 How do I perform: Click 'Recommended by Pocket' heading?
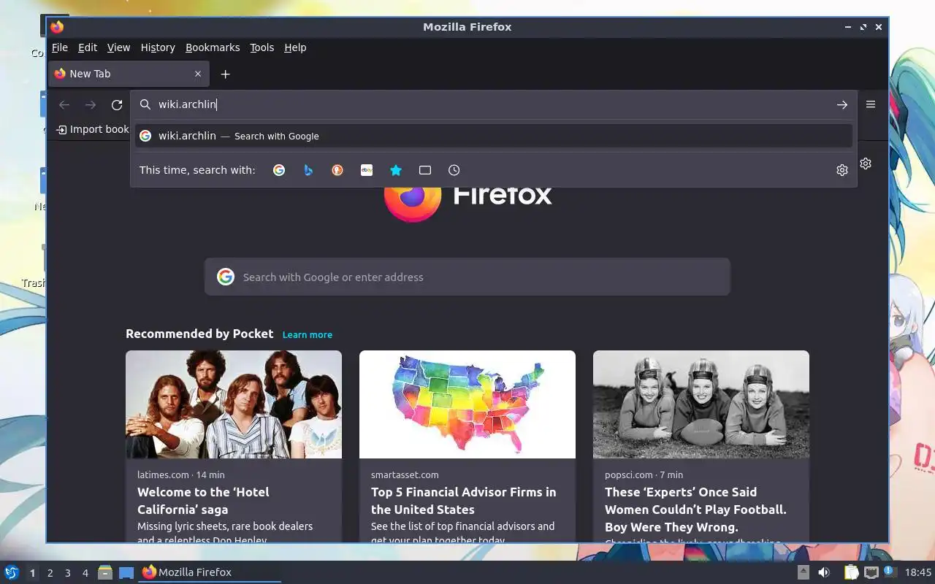click(x=199, y=334)
